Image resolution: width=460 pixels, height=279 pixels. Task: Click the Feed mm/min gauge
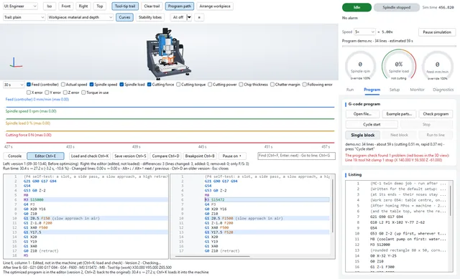[437, 65]
